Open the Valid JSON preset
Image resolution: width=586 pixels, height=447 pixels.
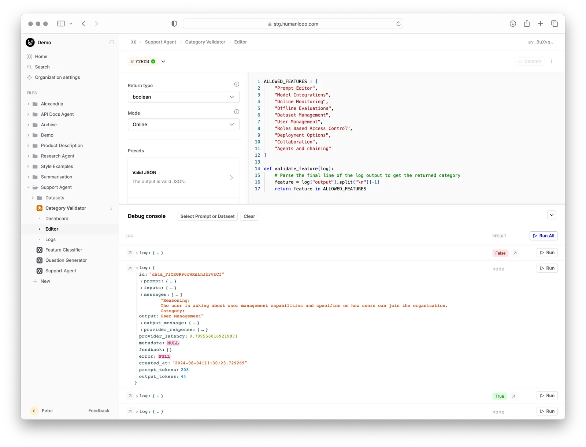(x=183, y=177)
